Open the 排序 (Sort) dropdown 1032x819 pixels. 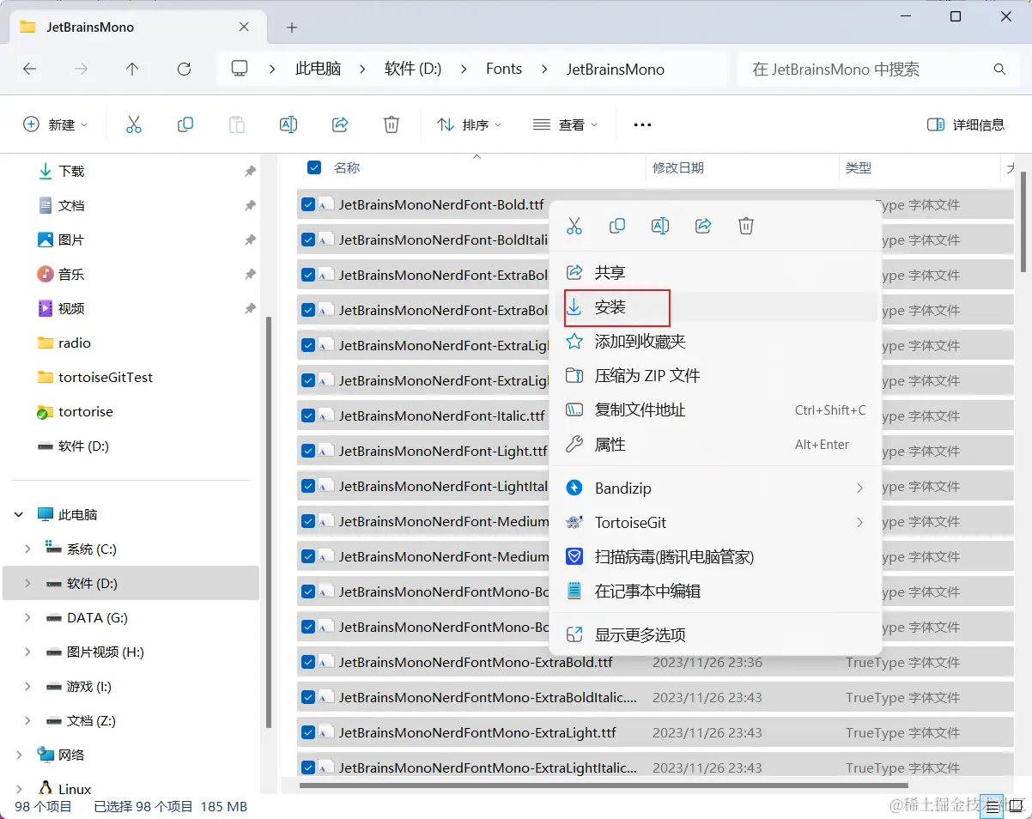(469, 124)
